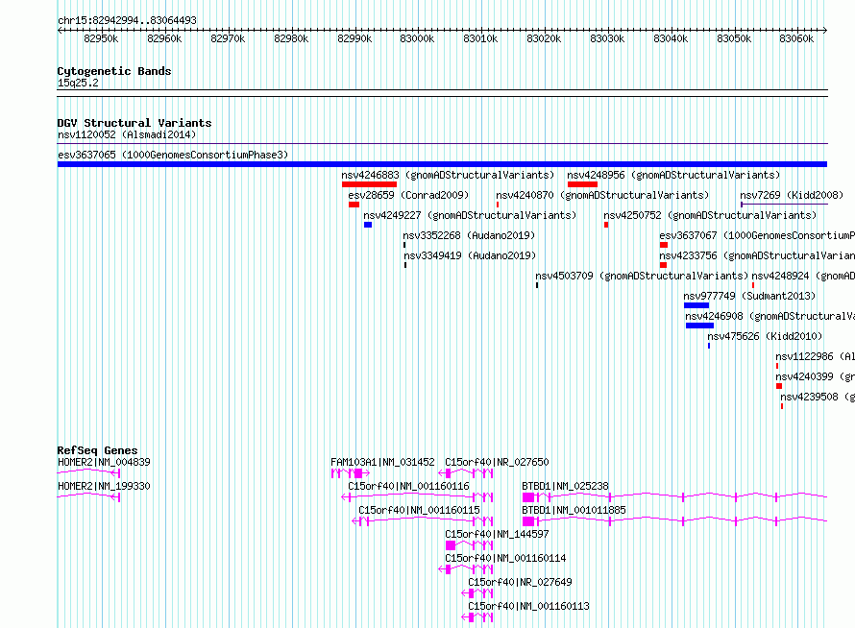The image size is (855, 628).
Task: Click nsv4249227 variant label
Action: click(x=470, y=215)
